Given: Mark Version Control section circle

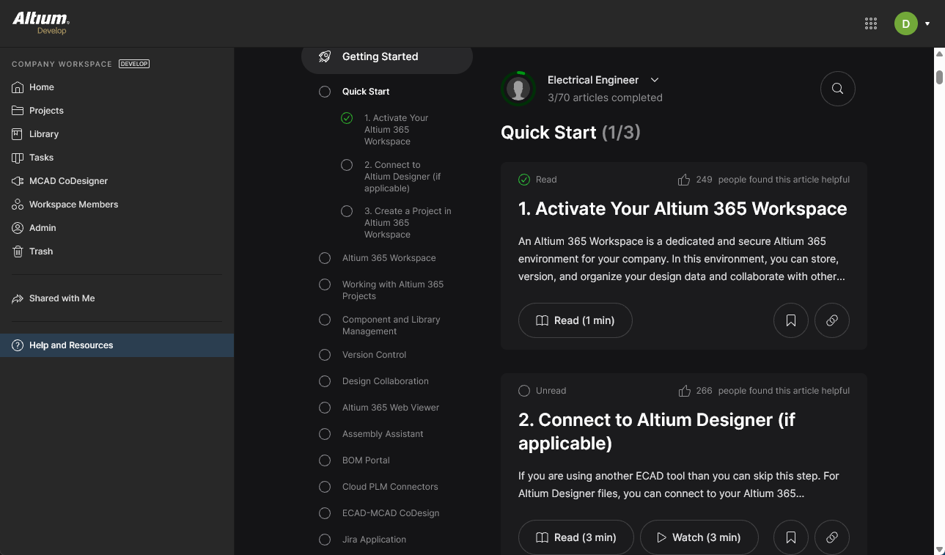Looking at the screenshot, I should [325, 355].
